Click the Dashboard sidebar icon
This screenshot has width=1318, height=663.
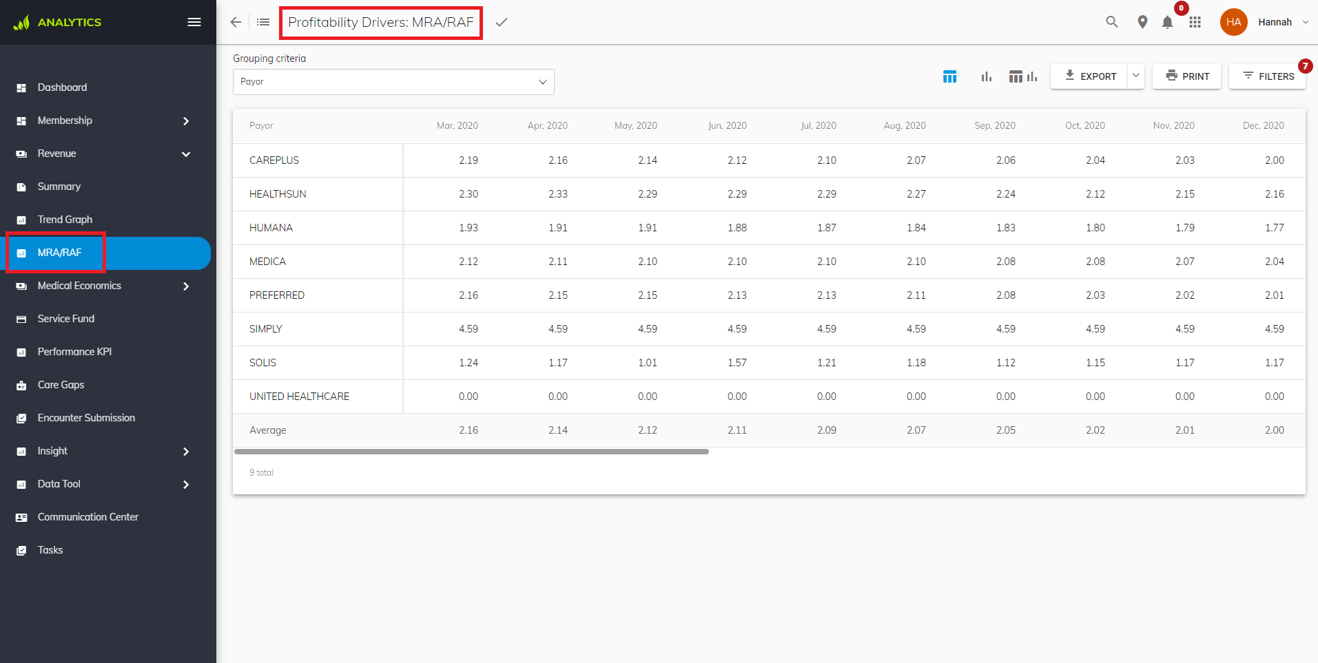point(21,88)
